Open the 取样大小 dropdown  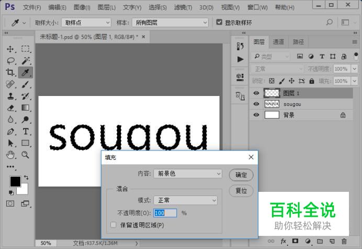(x=86, y=23)
